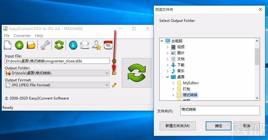
Task: Click the 文件夹(F) name field
Action: click(220, 111)
